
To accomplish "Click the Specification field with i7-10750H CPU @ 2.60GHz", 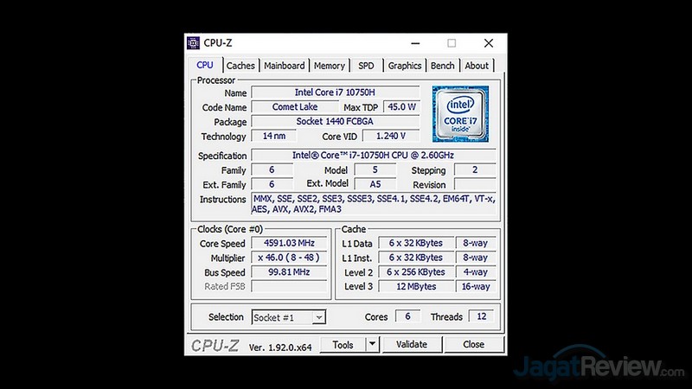I will click(x=374, y=156).
